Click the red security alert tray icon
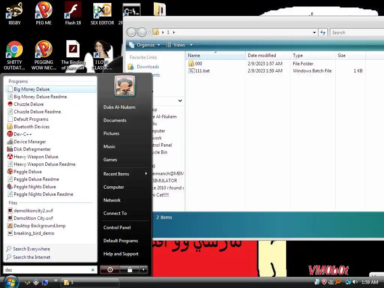The height and width of the screenshot is (288, 384). click(324, 282)
